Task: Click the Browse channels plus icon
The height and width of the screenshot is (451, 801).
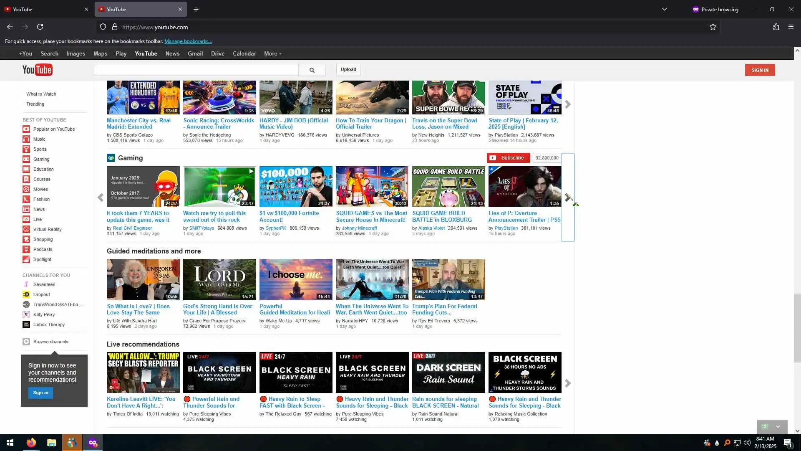Action: 26,342
